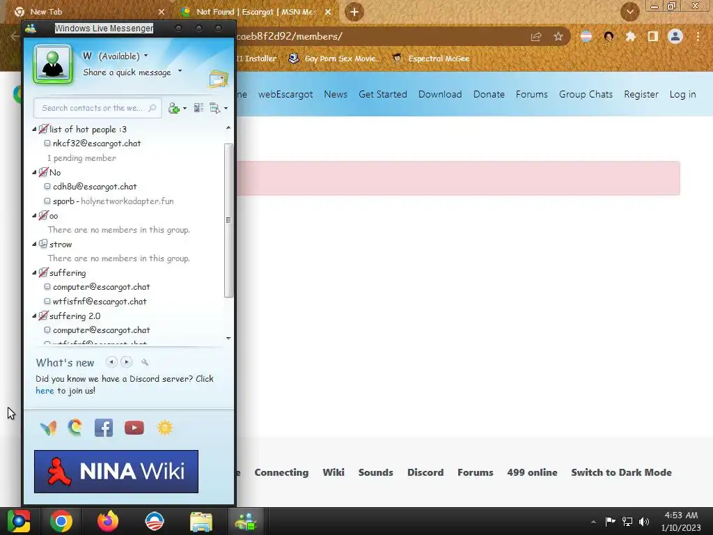Collapse the 'suffering' group
The width and height of the screenshot is (713, 535).
point(35,273)
